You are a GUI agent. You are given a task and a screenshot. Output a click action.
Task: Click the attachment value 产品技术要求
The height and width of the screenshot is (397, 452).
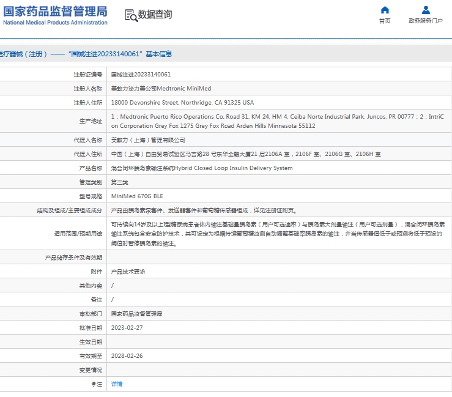(128, 272)
